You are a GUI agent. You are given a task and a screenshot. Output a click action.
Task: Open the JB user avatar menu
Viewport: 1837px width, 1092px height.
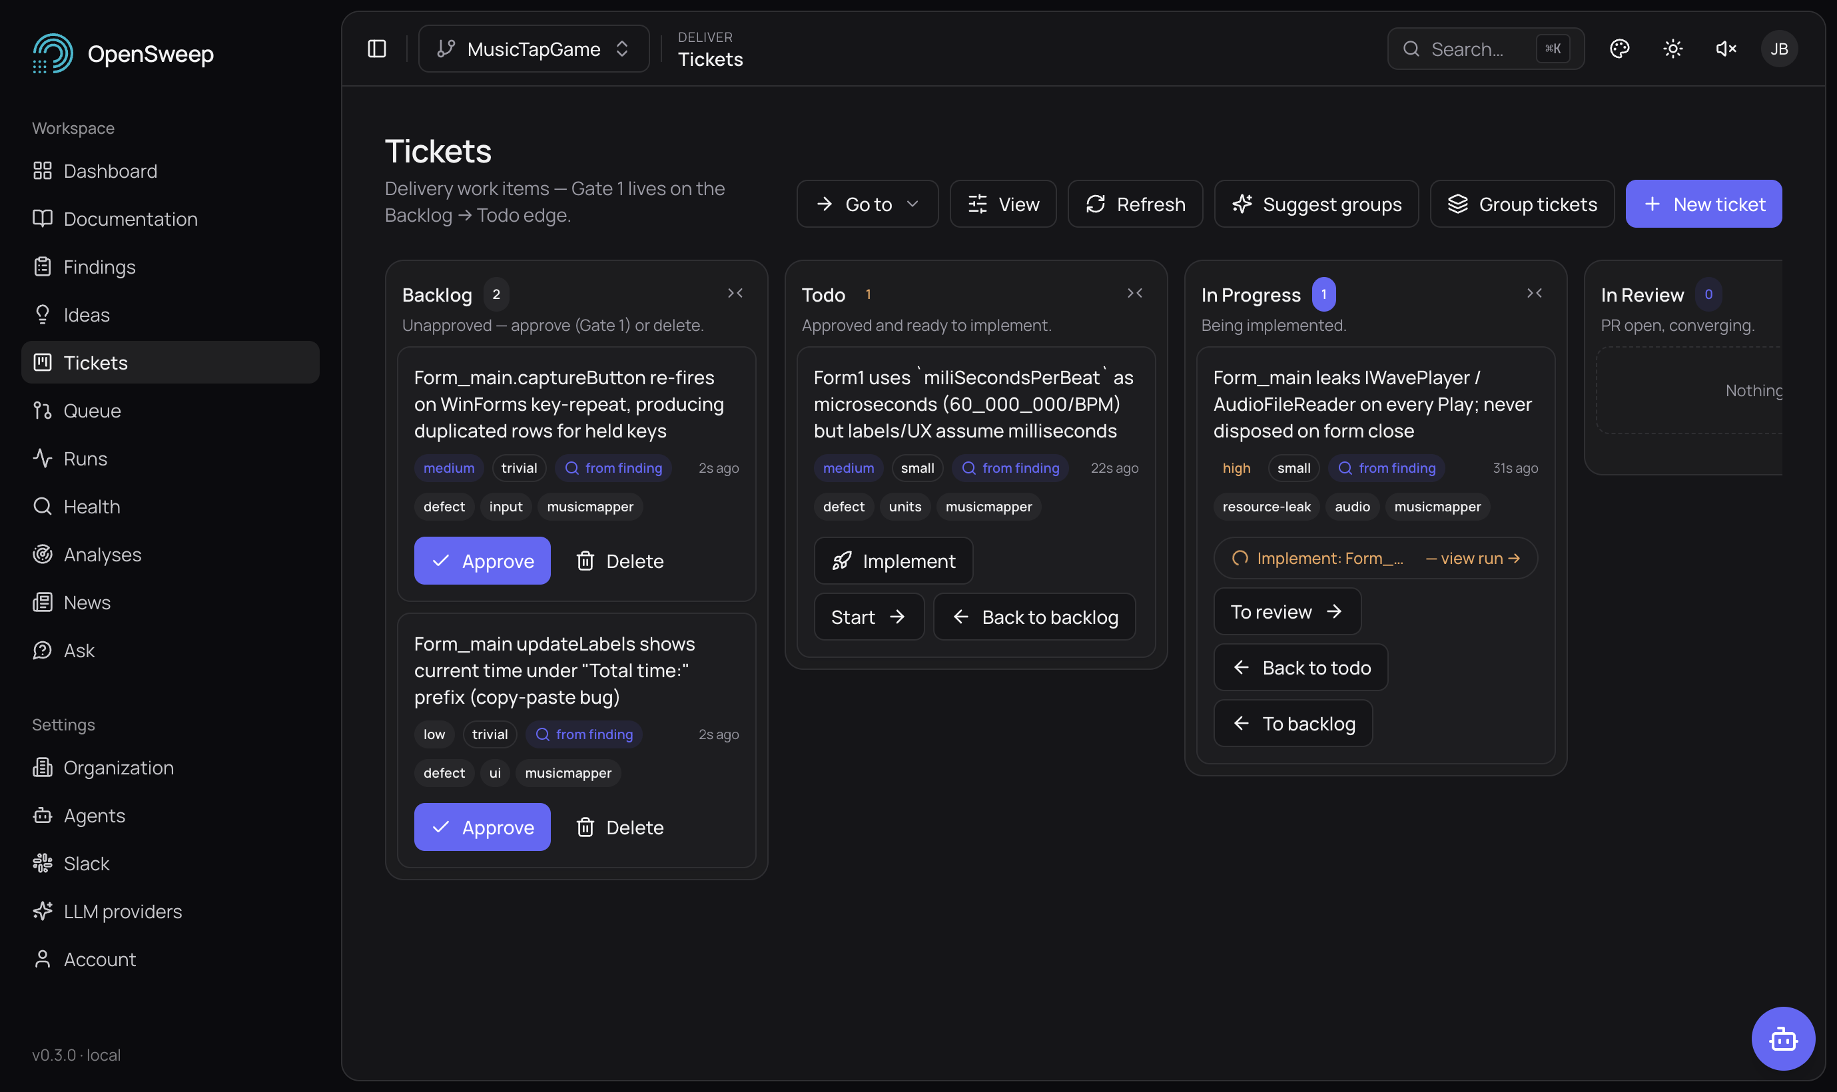[1779, 49]
